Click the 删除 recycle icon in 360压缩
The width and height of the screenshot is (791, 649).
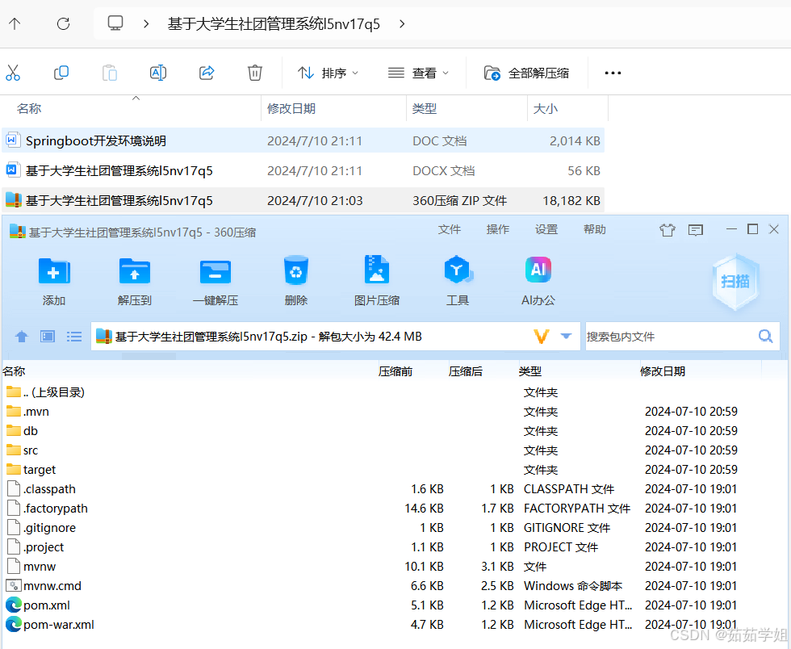tap(296, 271)
